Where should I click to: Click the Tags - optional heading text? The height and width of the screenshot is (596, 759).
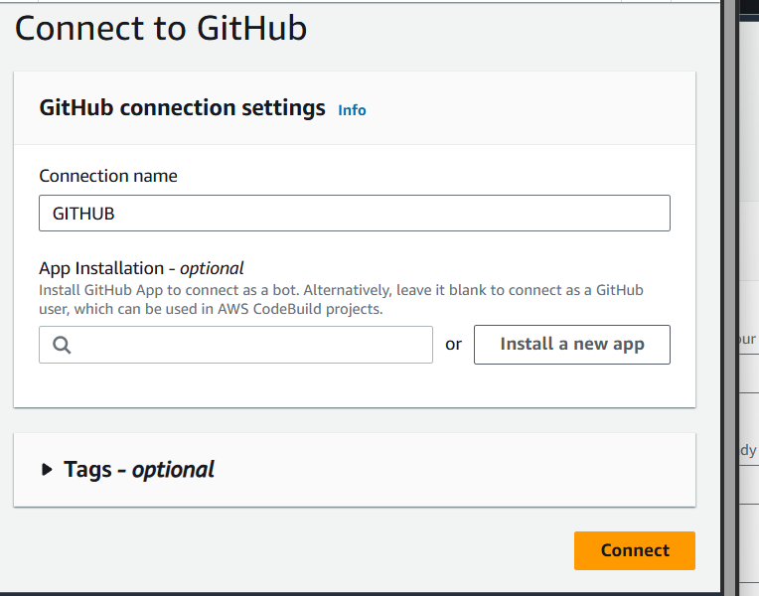[x=139, y=470]
